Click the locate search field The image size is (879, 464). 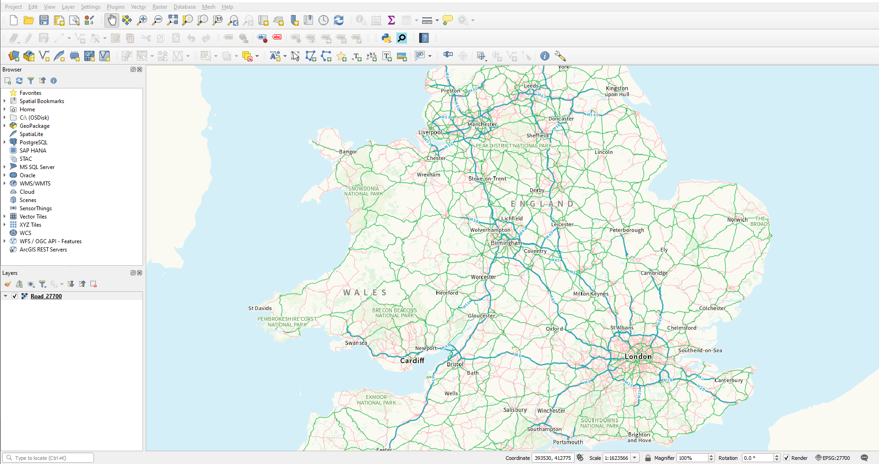(x=48, y=458)
